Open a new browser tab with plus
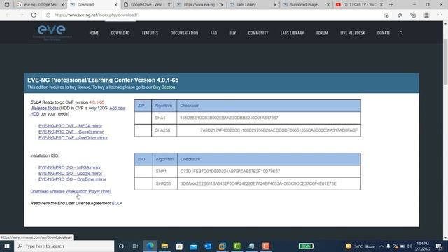The image size is (448, 252). click(x=391, y=5)
